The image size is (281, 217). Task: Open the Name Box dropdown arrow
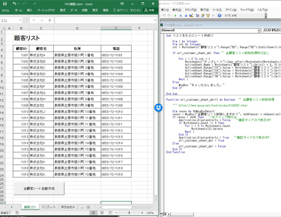20,20
